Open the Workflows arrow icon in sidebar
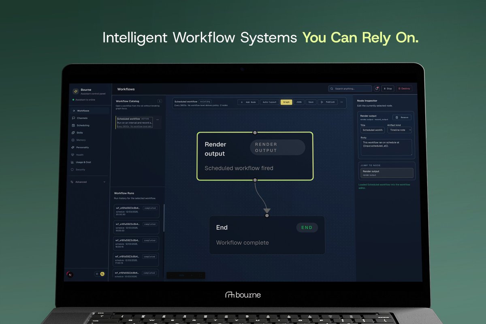This screenshot has height=324, width=486. (73, 111)
